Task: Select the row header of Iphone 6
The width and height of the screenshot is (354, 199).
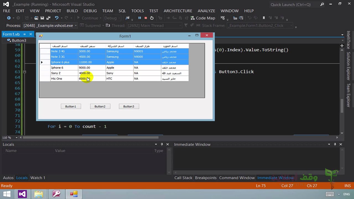Action: [45, 68]
